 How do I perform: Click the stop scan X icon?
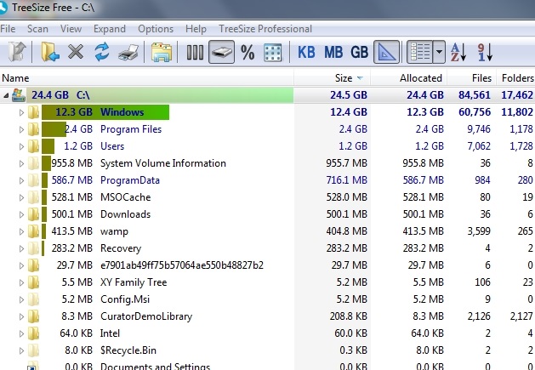(76, 52)
